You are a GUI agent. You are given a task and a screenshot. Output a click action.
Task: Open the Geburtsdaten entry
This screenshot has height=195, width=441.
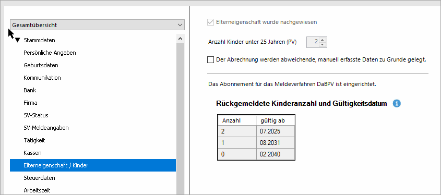[41, 65]
